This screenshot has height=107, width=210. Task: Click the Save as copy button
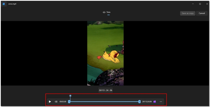click(x=187, y=13)
